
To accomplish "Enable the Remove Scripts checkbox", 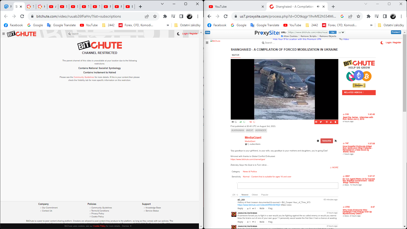I will click(x=299, y=36).
